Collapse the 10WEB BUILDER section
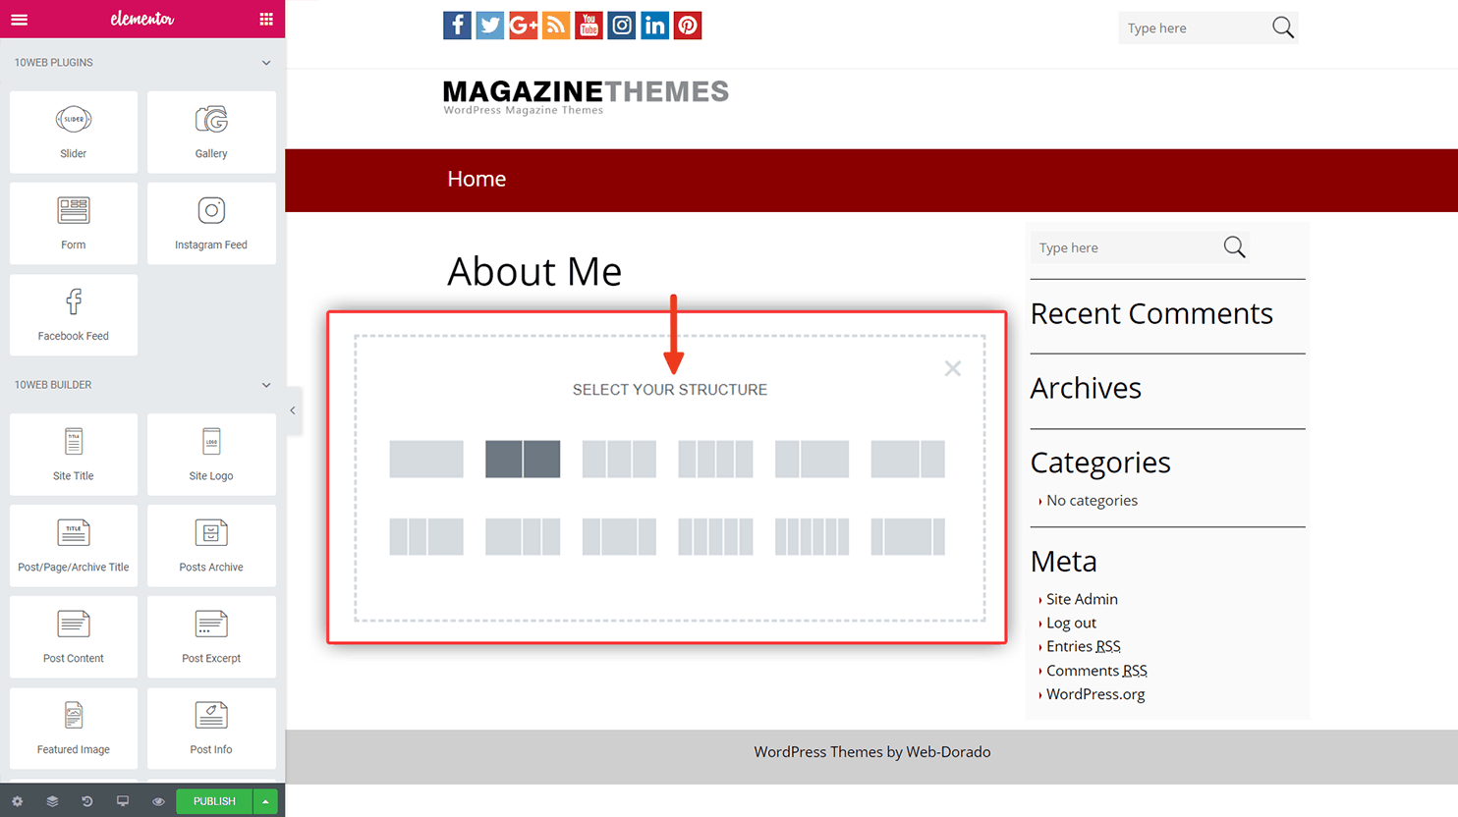 click(266, 385)
